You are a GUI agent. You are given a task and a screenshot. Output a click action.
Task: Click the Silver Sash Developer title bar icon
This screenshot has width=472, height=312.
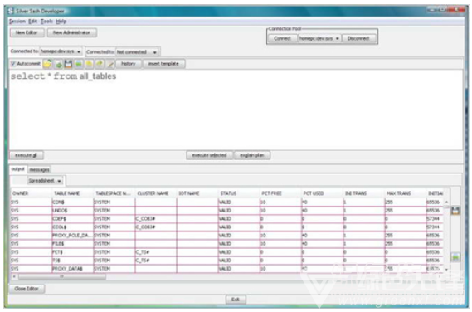pyautogui.click(x=11, y=11)
